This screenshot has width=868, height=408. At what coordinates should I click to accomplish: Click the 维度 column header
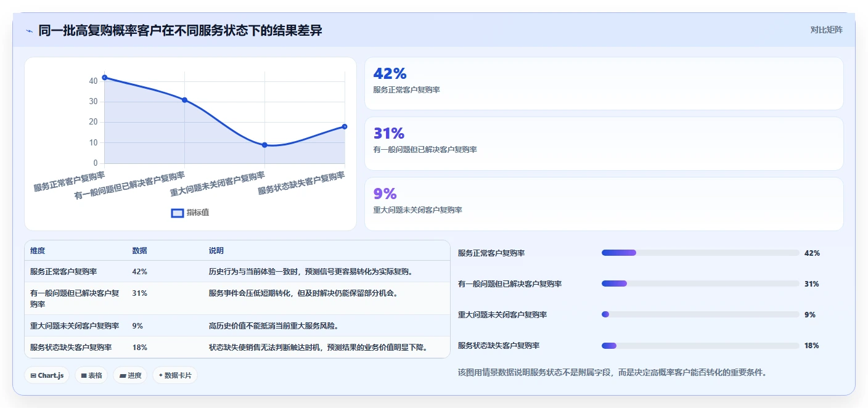point(38,251)
